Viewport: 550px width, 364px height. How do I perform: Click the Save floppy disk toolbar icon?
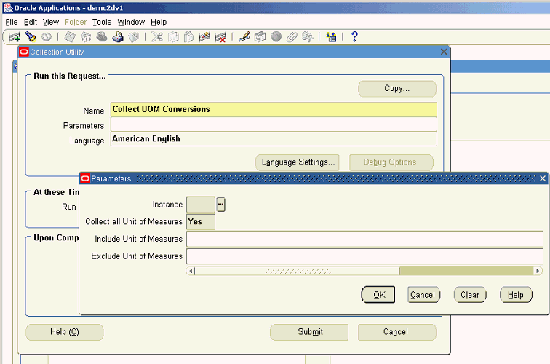[70, 37]
